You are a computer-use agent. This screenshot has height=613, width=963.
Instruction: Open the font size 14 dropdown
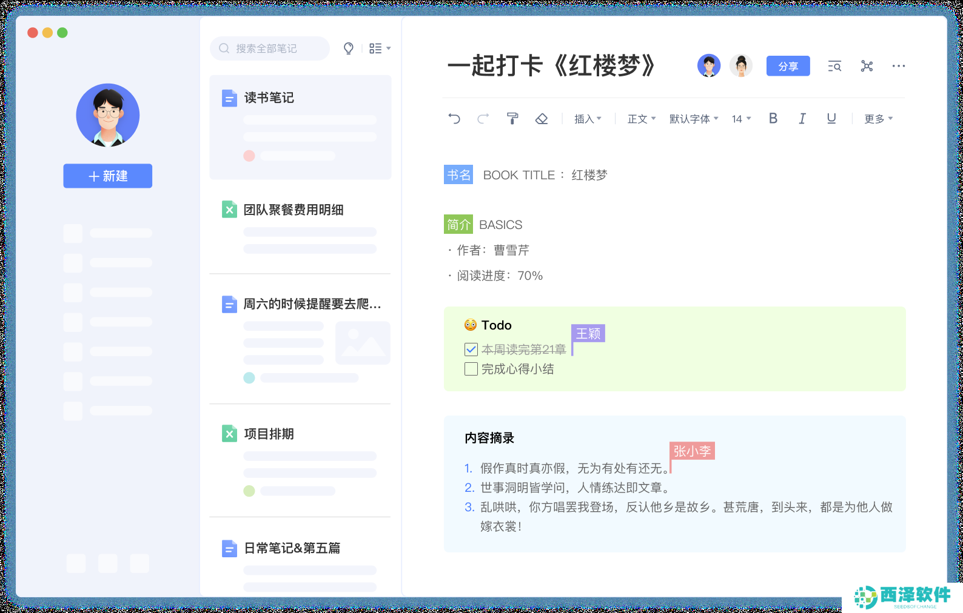[741, 119]
